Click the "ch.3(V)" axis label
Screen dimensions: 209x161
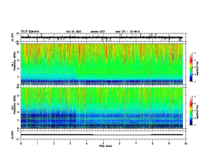13,135
